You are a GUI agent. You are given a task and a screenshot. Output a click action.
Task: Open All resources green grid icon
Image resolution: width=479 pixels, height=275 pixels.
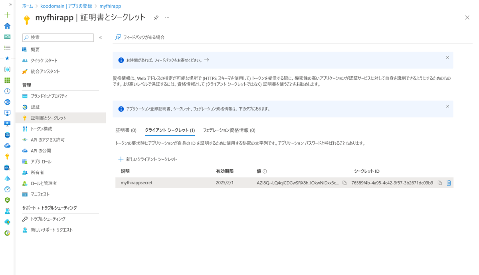pyautogui.click(x=7, y=80)
